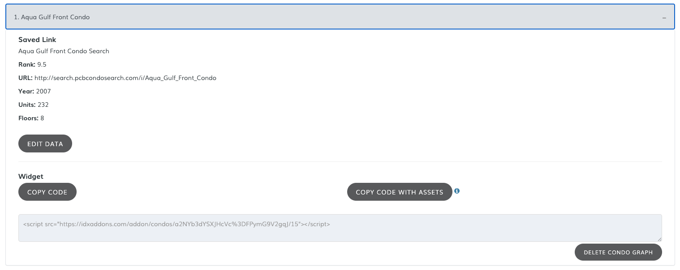680x270 pixels.
Task: Click the Floors value 8
Action: (42, 118)
